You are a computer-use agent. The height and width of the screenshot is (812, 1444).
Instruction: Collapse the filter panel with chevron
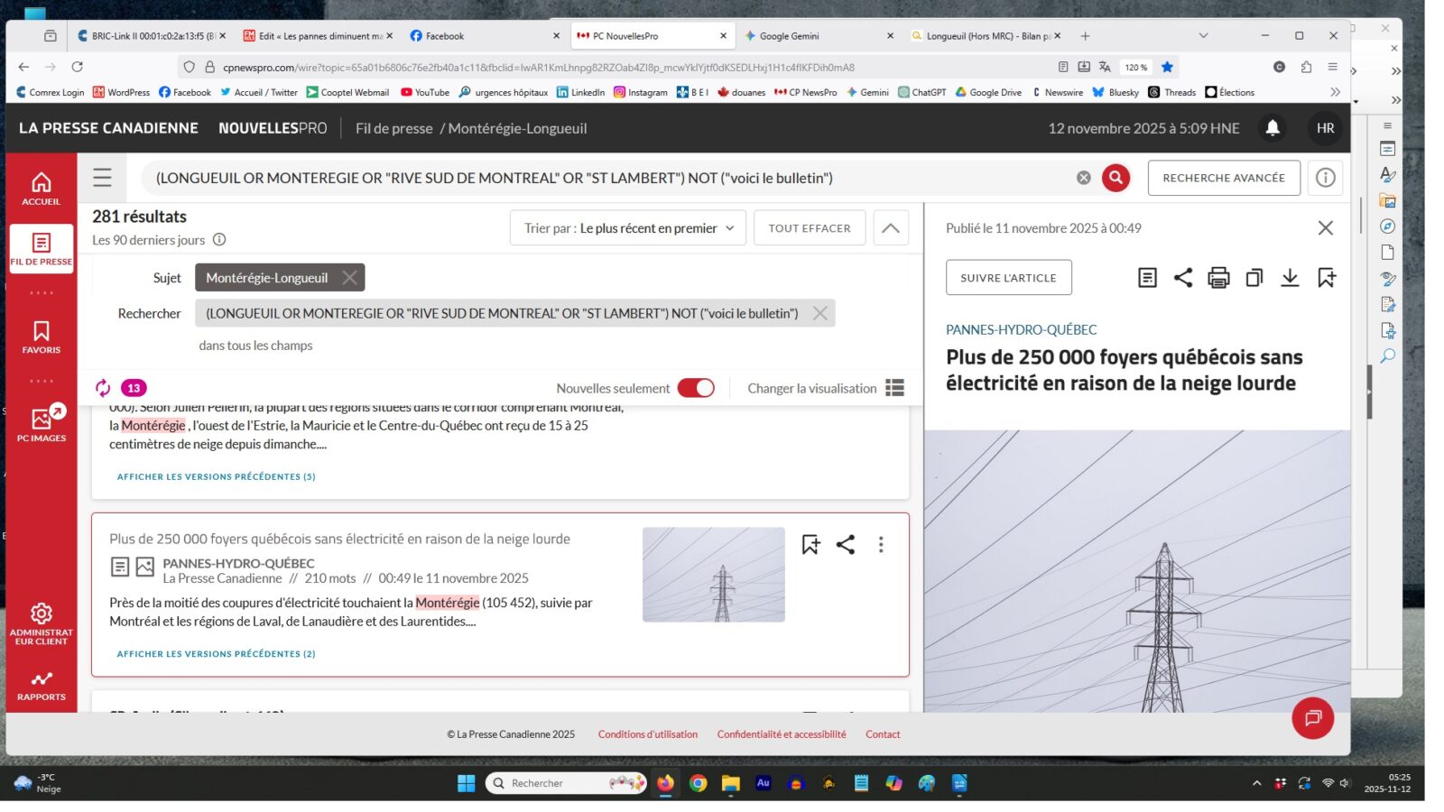(x=890, y=228)
